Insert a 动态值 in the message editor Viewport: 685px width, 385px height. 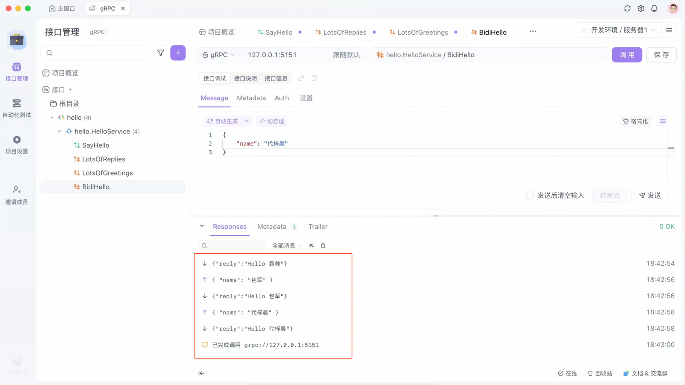coord(271,121)
